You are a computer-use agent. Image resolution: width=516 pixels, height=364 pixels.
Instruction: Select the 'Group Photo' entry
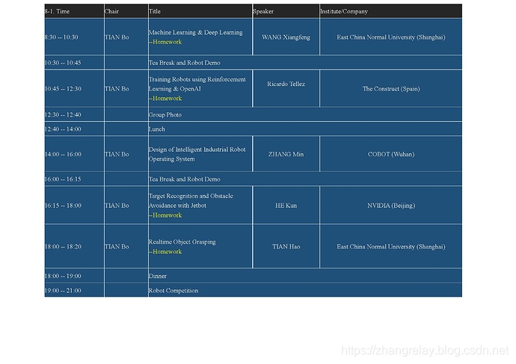click(x=165, y=115)
